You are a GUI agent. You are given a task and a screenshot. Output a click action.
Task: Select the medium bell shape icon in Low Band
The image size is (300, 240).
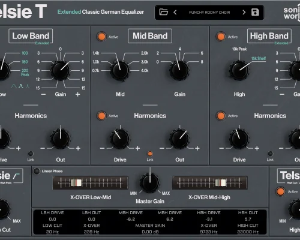point(21,86)
